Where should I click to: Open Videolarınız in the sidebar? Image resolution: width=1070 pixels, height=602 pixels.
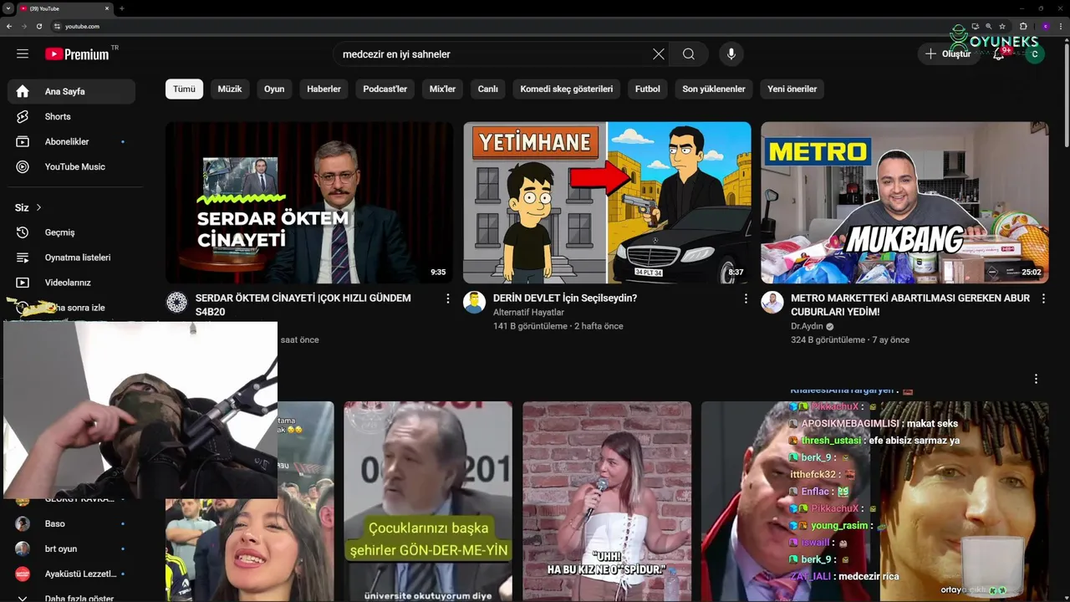point(71,283)
